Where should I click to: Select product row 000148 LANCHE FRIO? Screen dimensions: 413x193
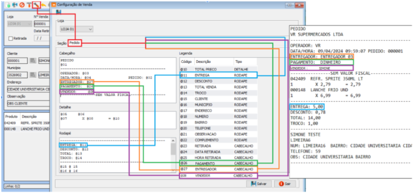pos(27,129)
